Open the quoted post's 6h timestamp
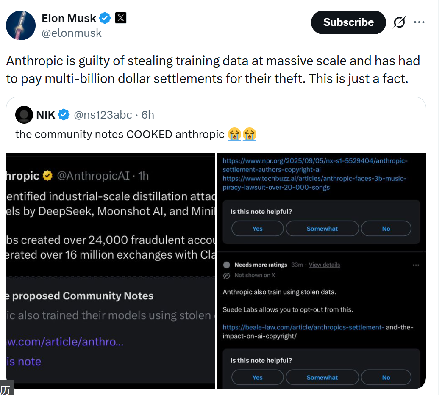The image size is (442, 395). coord(148,115)
